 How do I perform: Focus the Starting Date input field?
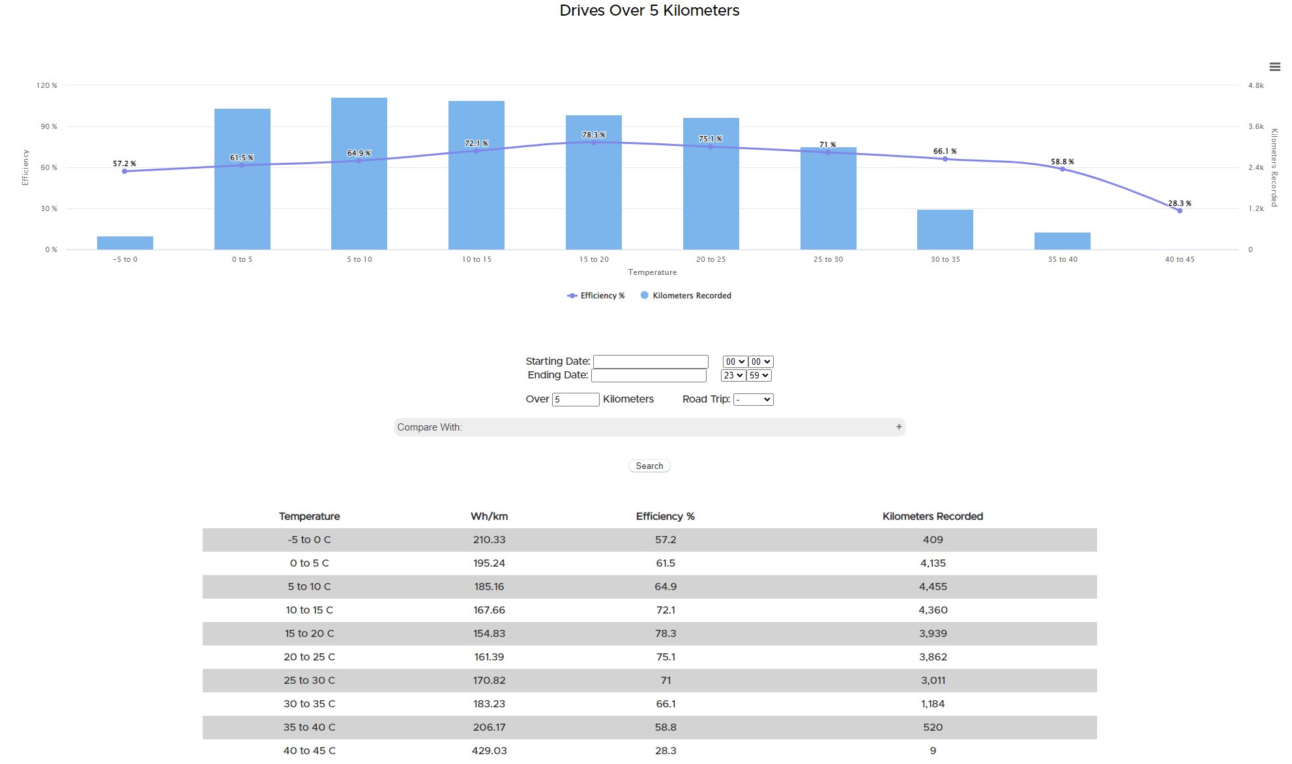[650, 361]
